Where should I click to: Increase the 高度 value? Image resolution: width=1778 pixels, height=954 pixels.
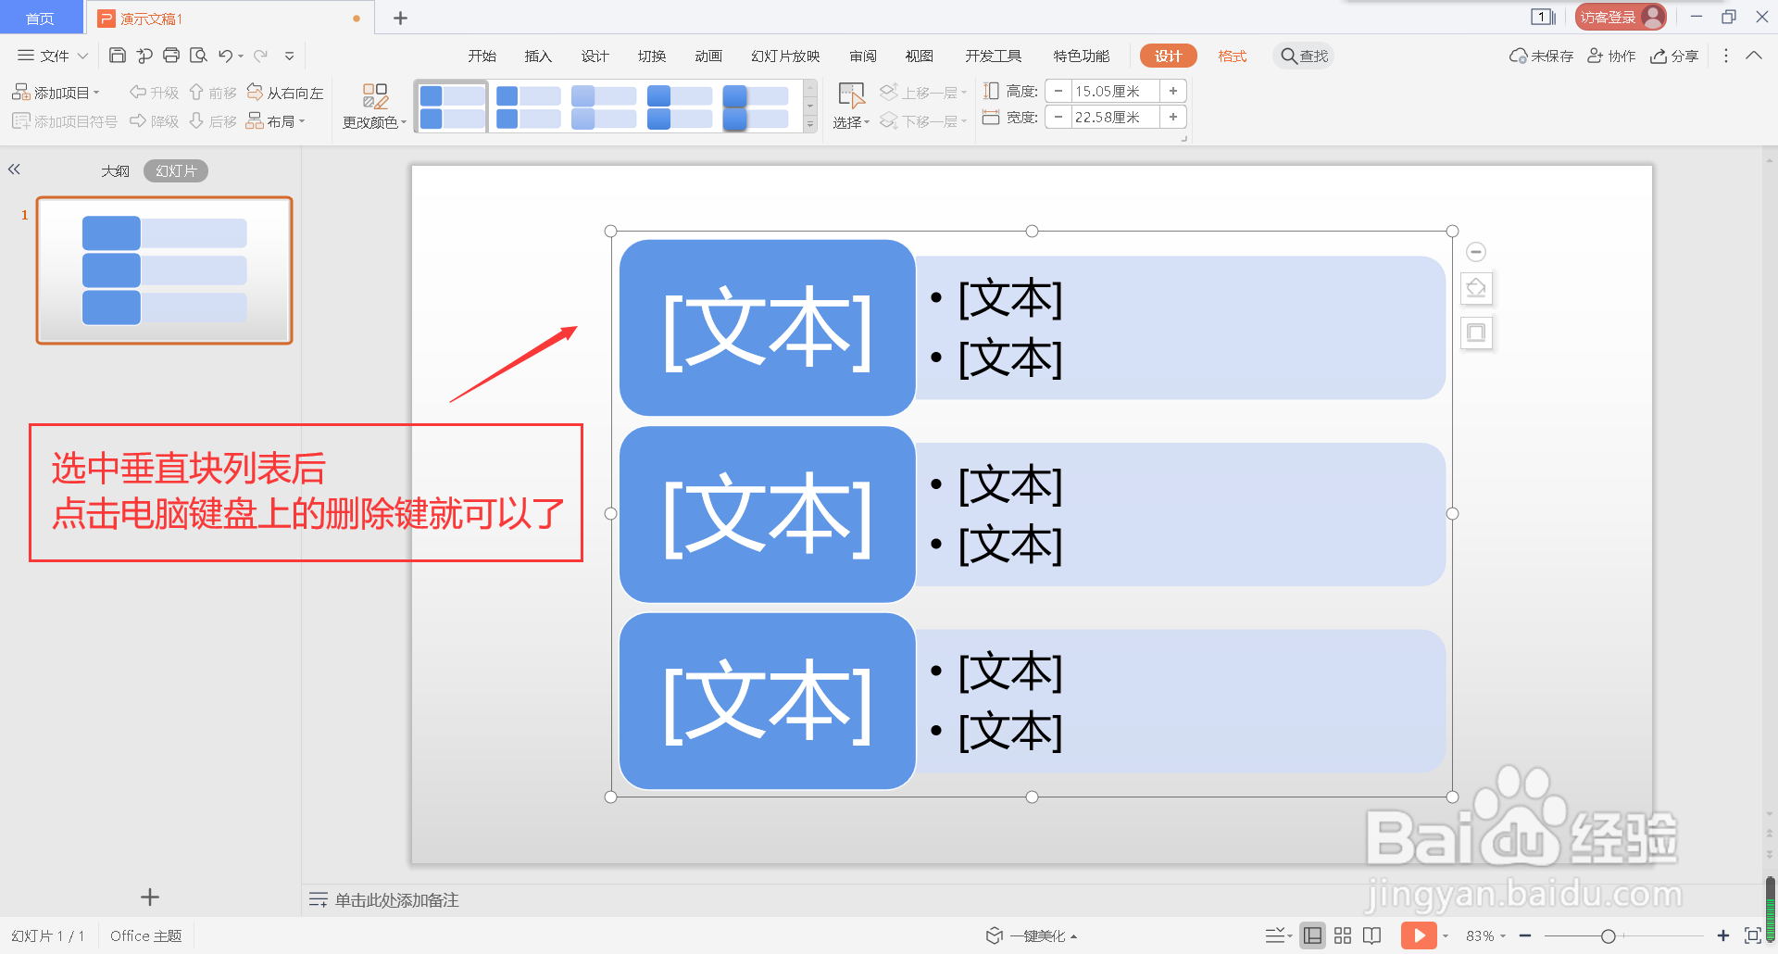1173,91
